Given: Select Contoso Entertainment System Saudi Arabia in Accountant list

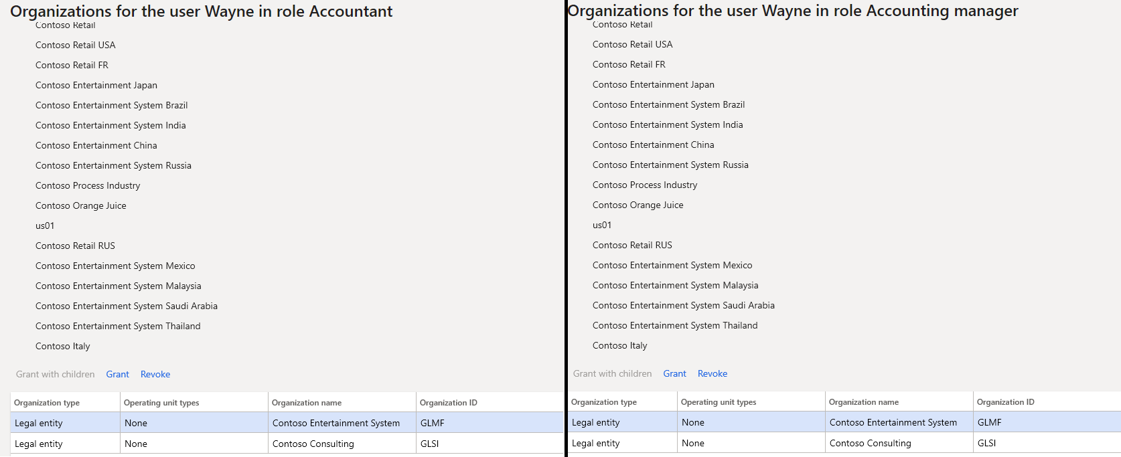Looking at the screenshot, I should (127, 306).
